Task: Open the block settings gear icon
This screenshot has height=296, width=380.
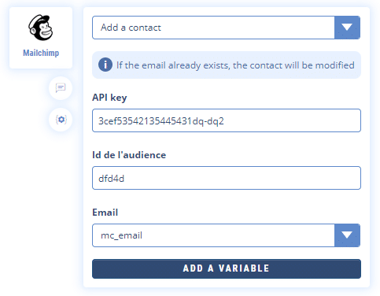Action: click(x=61, y=120)
